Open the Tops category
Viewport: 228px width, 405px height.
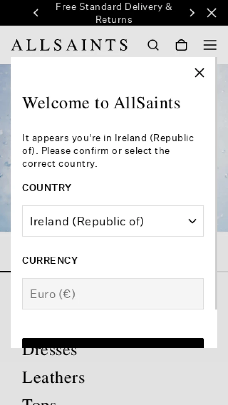tap(39, 401)
